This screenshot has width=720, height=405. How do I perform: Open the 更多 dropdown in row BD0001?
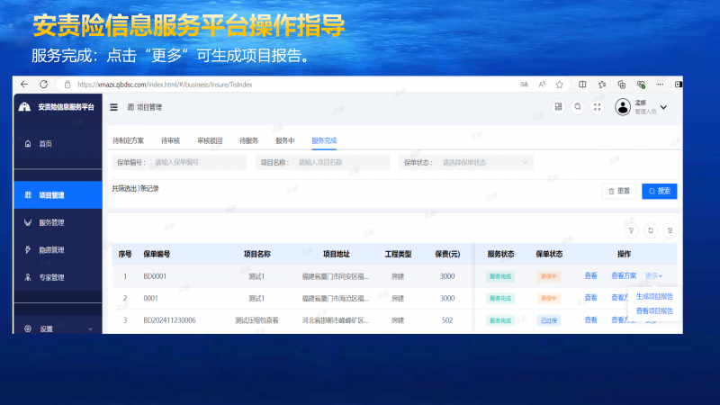pyautogui.click(x=653, y=276)
